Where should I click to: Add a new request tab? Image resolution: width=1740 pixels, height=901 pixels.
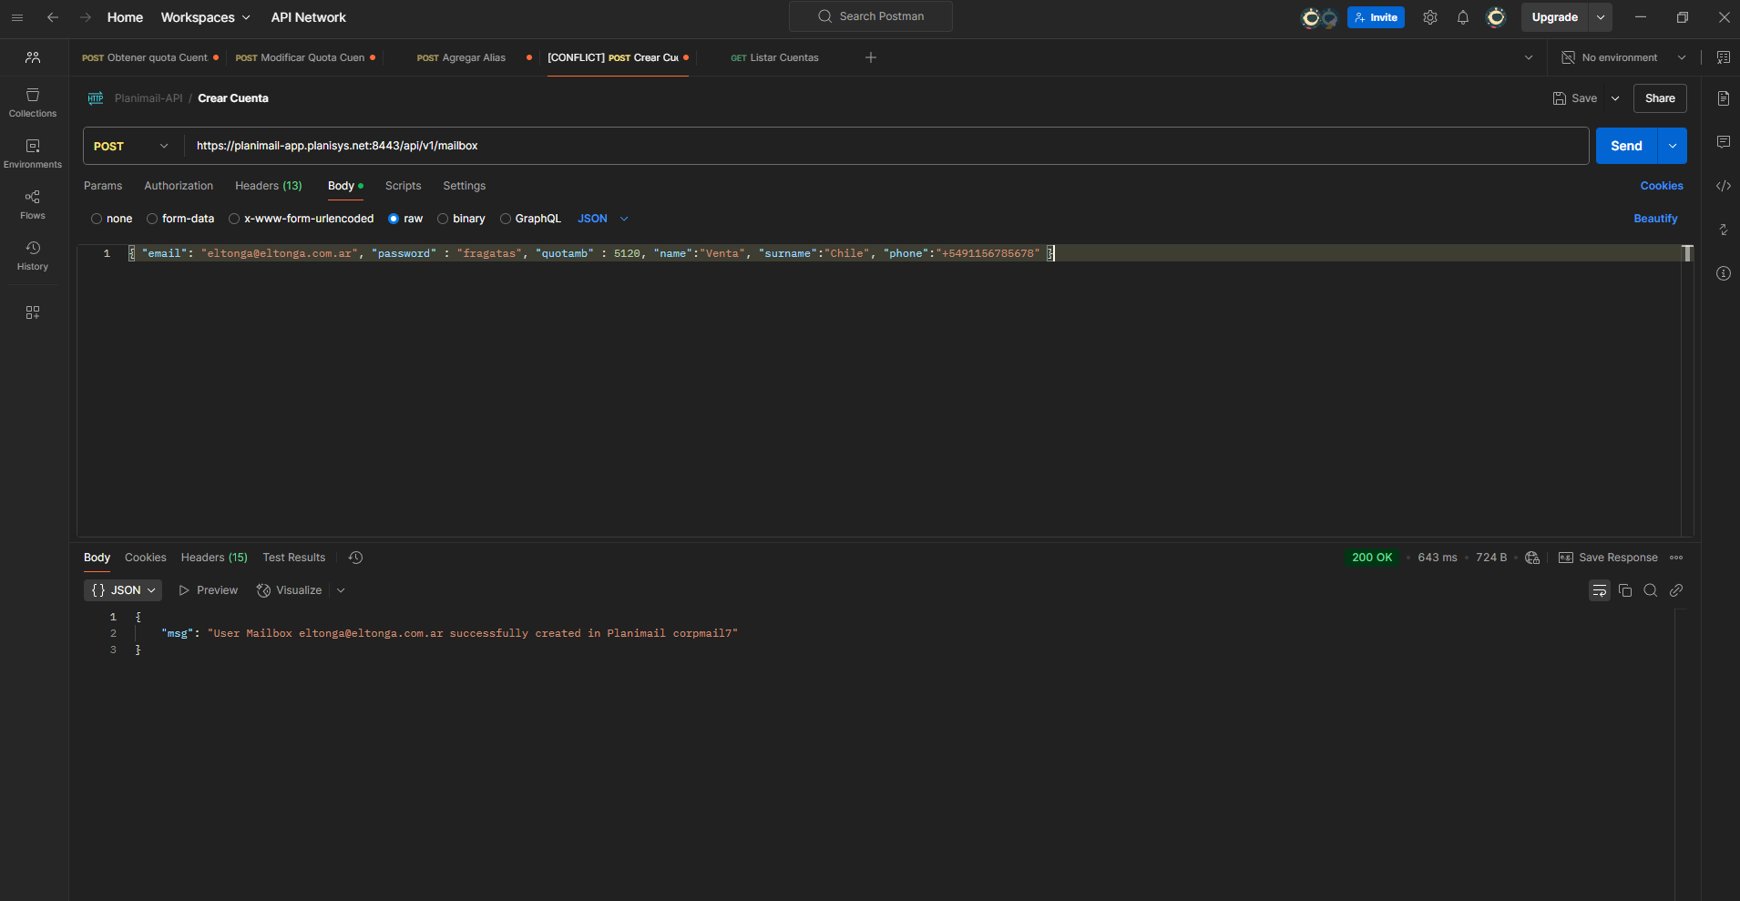871,57
